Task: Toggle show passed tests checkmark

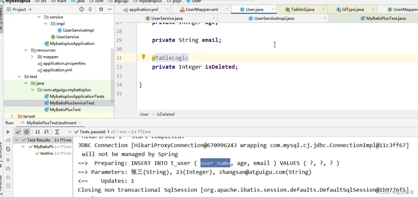Action: (x=18, y=132)
